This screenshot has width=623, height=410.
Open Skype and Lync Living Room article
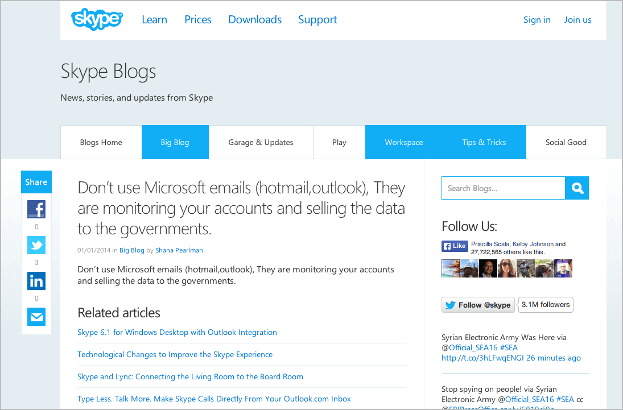pos(191,376)
